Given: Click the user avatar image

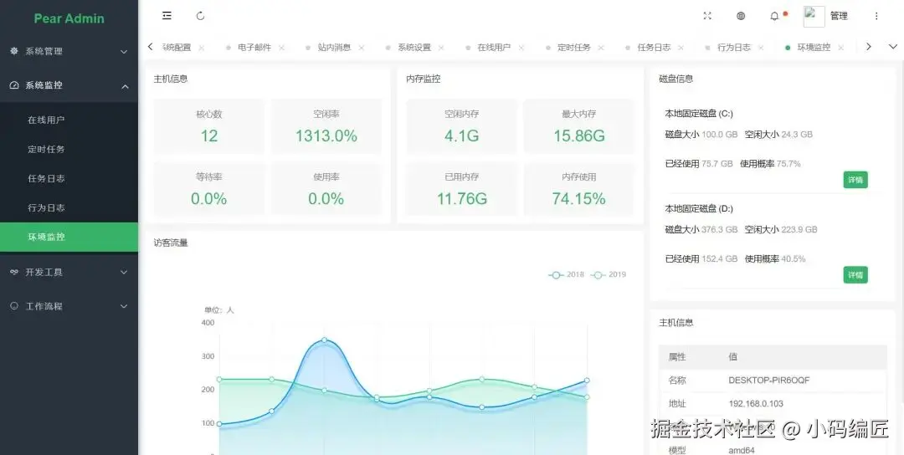Looking at the screenshot, I should pos(814,16).
